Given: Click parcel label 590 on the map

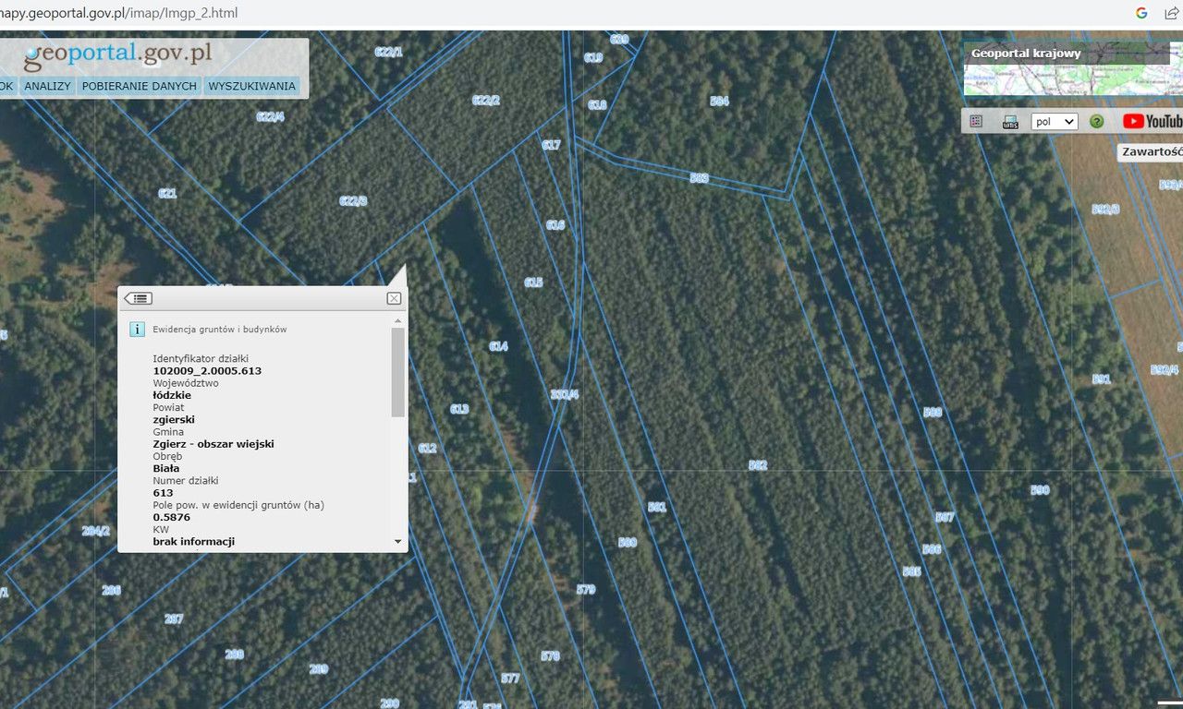Looking at the screenshot, I should pyautogui.click(x=1040, y=490).
